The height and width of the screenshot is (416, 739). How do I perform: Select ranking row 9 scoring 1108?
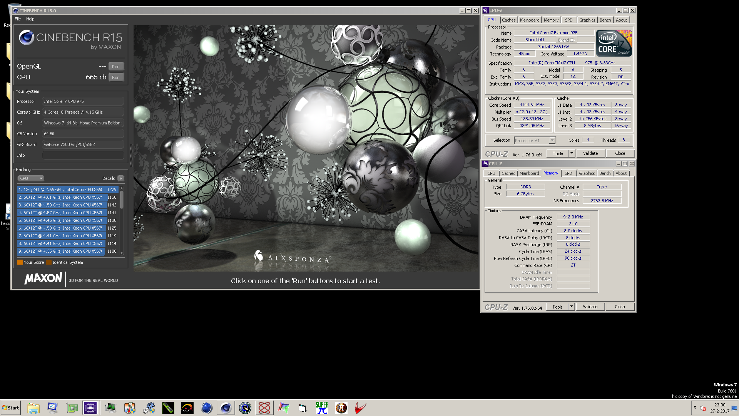point(68,251)
